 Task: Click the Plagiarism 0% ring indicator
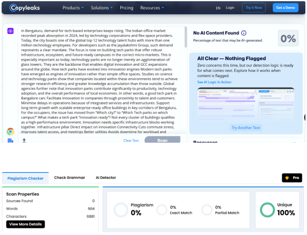click(121, 210)
